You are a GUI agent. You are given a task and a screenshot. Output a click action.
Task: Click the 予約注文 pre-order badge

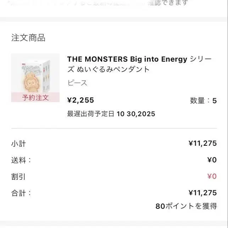point(35,98)
